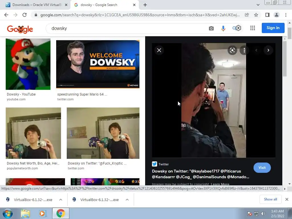Screen dimensions: 292x219
Task: Open Action Center flag tray icon
Action: (x=249, y=214)
